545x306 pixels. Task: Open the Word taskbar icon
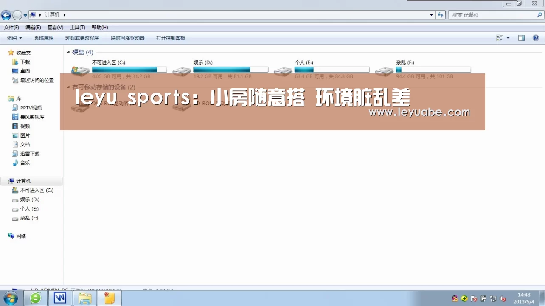pos(60,298)
